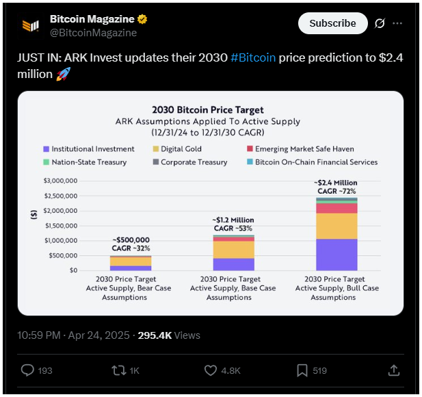422x397 pixels.
Task: Click the bull case stacked bar
Action: pyautogui.click(x=337, y=234)
